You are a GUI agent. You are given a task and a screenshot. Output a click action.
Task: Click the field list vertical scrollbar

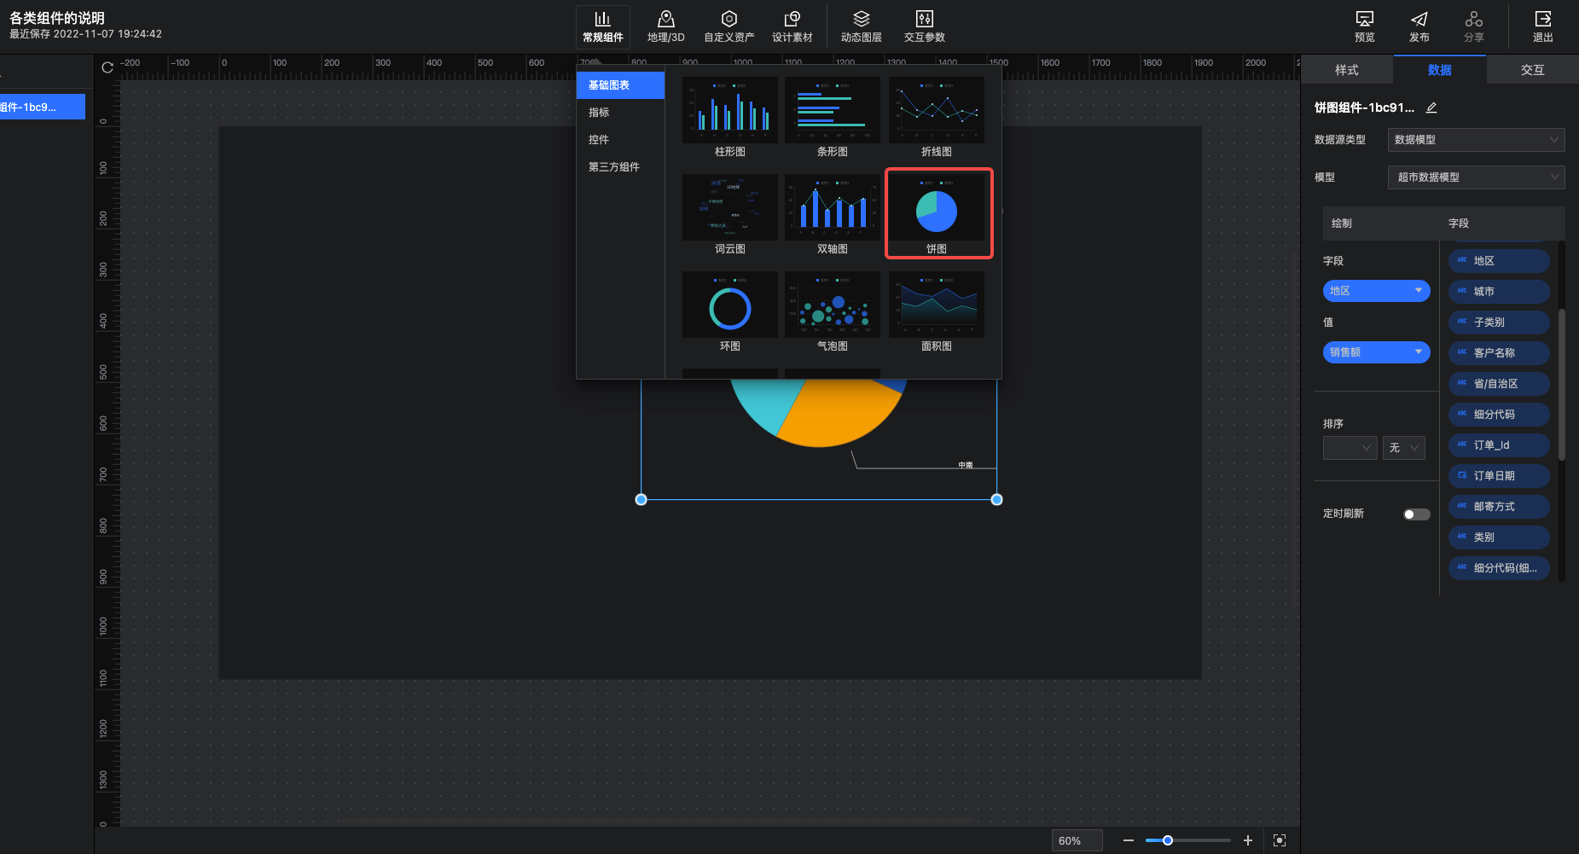click(x=1562, y=384)
